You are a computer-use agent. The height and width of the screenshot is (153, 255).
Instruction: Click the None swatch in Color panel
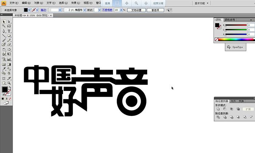click(x=216, y=39)
